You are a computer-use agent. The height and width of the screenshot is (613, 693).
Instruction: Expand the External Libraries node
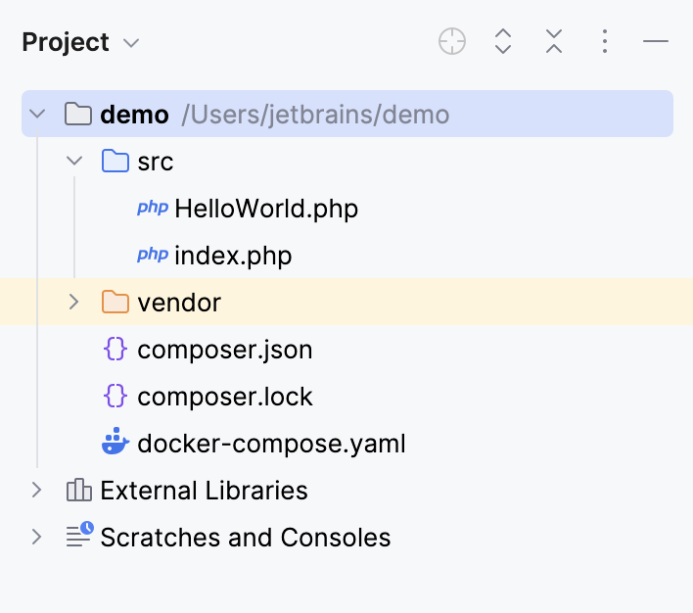click(x=36, y=490)
